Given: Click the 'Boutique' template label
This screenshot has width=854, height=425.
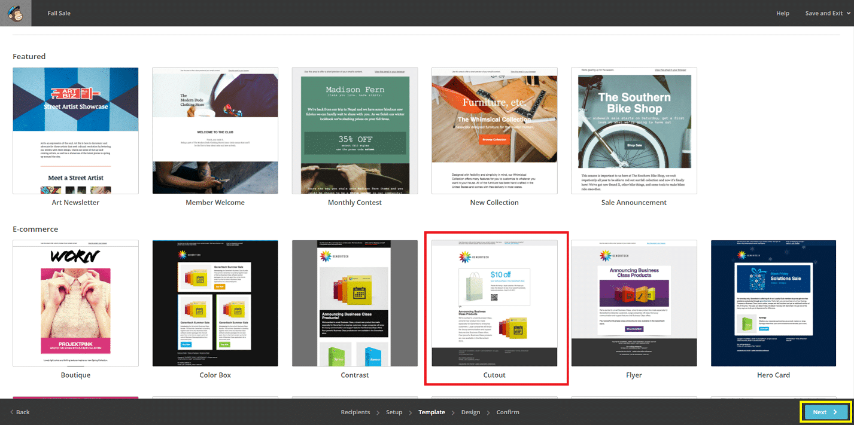Looking at the screenshot, I should pyautogui.click(x=75, y=375).
